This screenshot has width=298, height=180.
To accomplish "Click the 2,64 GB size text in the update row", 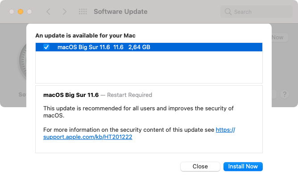I will tap(139, 47).
